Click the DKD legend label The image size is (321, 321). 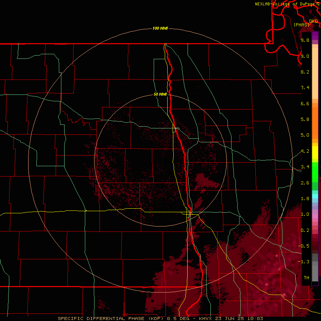[x=314, y=21]
